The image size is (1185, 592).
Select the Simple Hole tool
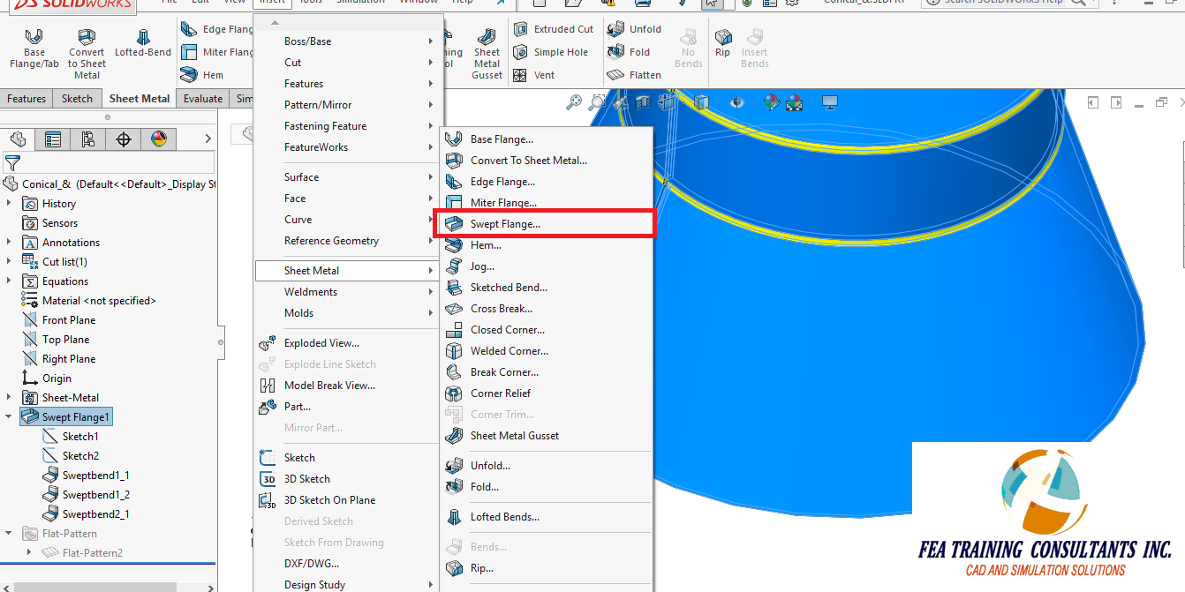click(x=552, y=51)
